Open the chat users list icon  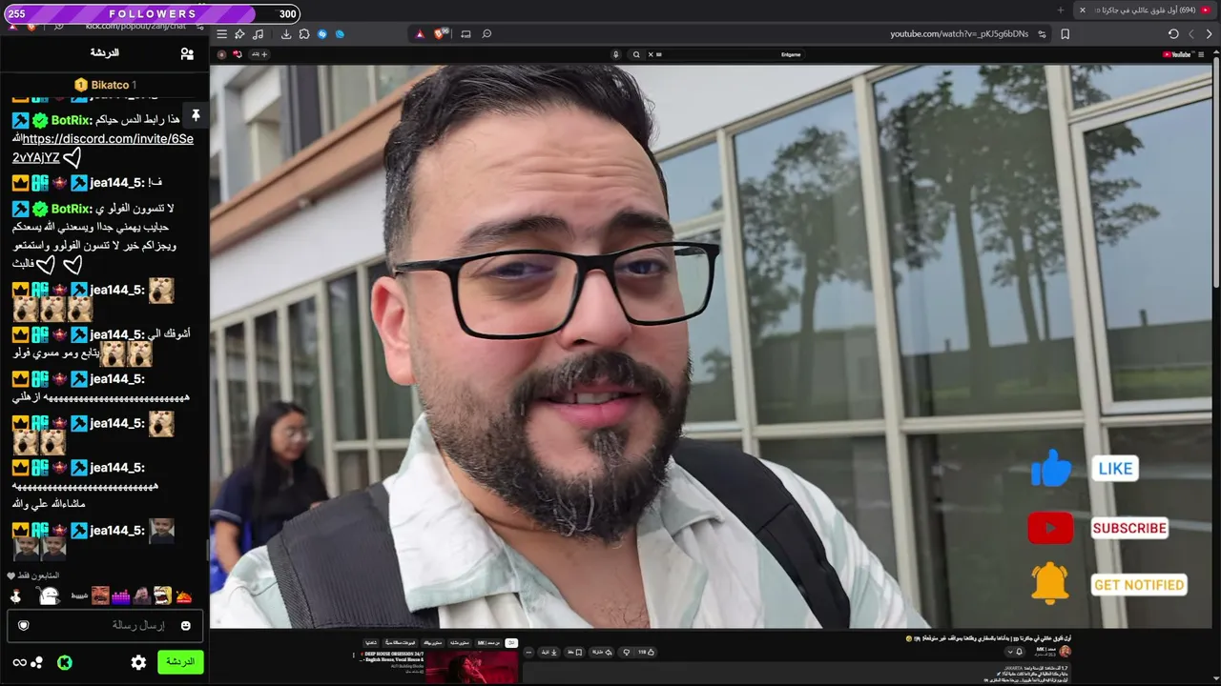pos(187,54)
